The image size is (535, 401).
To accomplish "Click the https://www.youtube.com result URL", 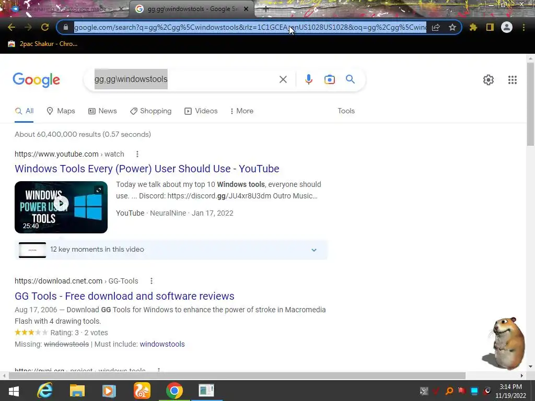I will coord(69,154).
